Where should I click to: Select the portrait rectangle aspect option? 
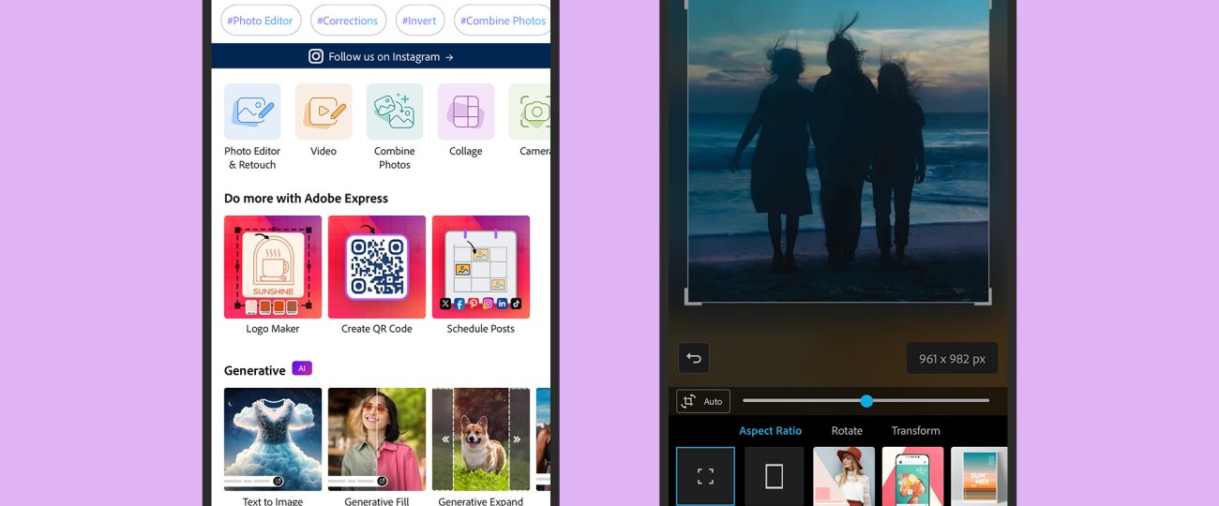click(775, 476)
